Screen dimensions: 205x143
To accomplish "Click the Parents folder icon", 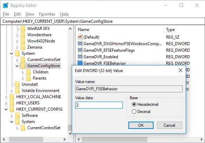I will 28,78.
